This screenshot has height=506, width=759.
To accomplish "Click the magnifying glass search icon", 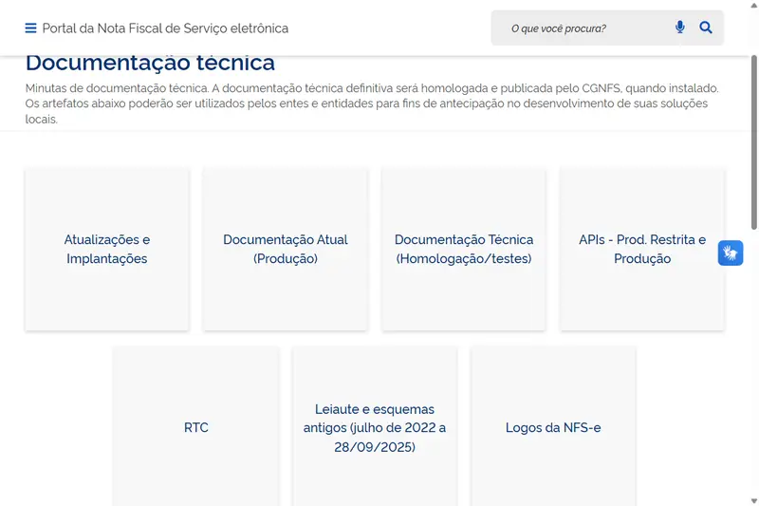I will 706,28.
